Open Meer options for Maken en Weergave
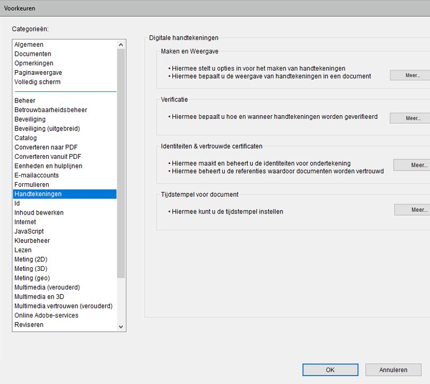430x384 pixels. 410,75
